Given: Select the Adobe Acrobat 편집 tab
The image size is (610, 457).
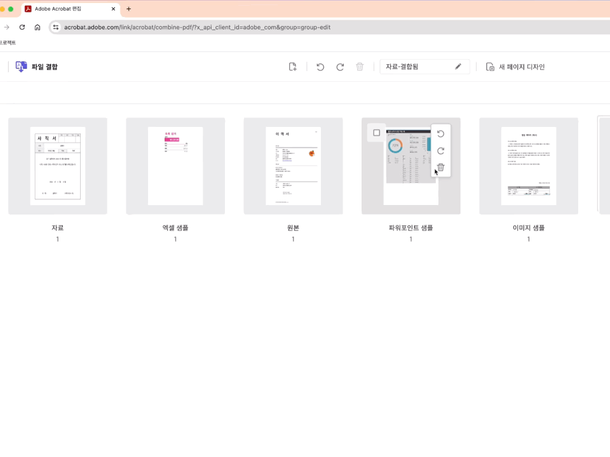Looking at the screenshot, I should [70, 9].
